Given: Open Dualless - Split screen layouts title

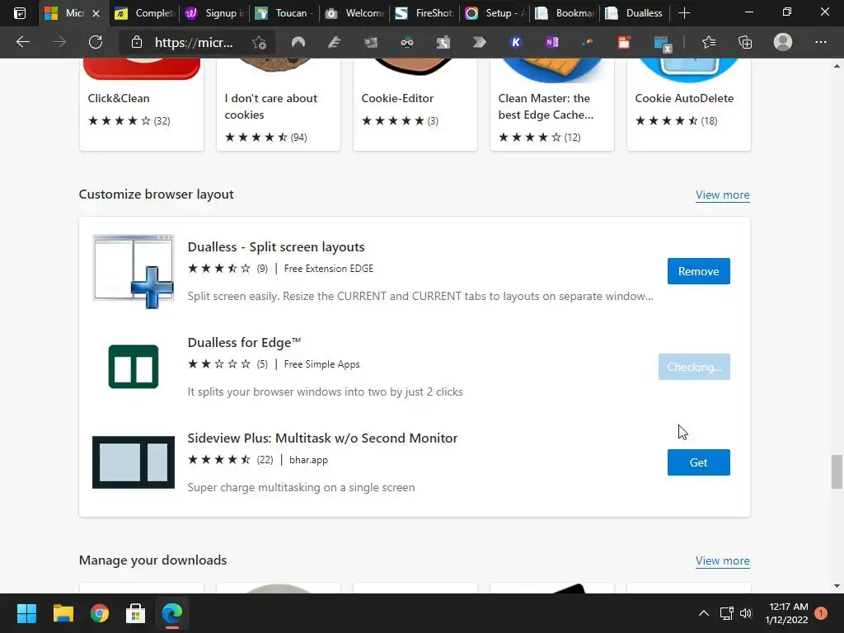Looking at the screenshot, I should point(275,247).
